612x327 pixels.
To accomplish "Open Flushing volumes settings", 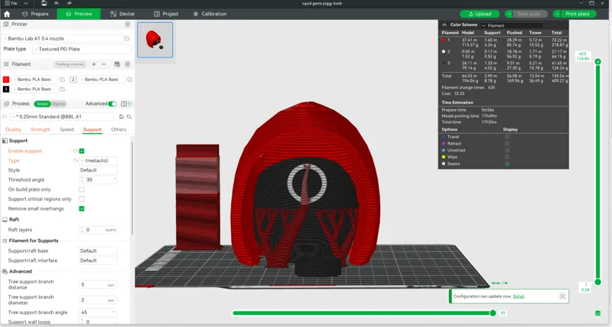I will point(70,64).
